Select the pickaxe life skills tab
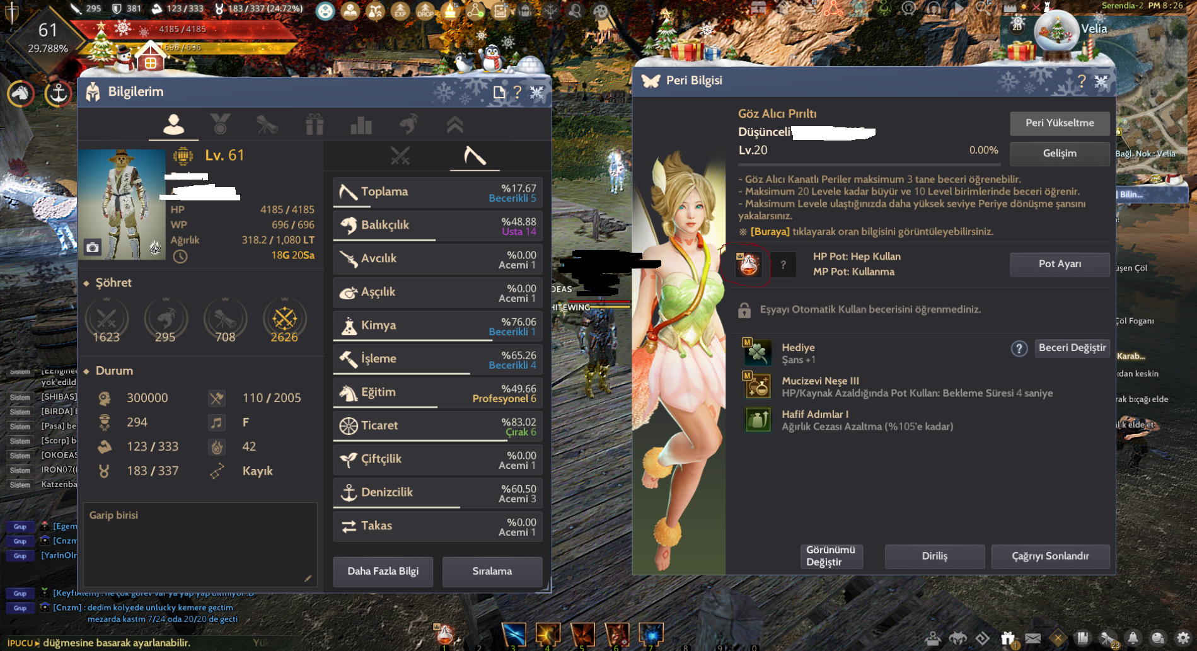Screen dimensions: 1197x651 (475, 156)
